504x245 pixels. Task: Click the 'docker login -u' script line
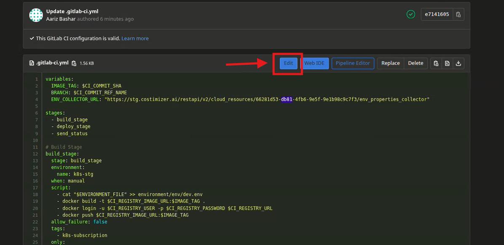coord(165,208)
